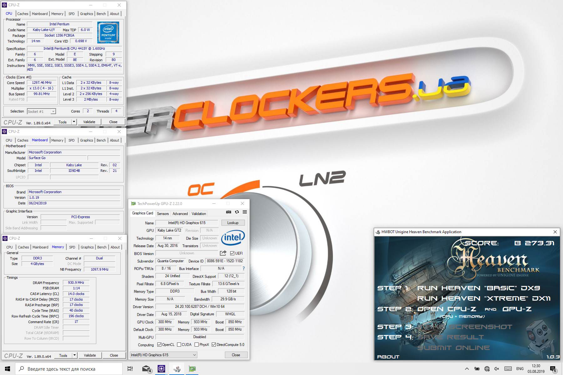This screenshot has width=563, height=375.
Task: Click the HWBOT Heaven title bar icon
Action: click(378, 232)
